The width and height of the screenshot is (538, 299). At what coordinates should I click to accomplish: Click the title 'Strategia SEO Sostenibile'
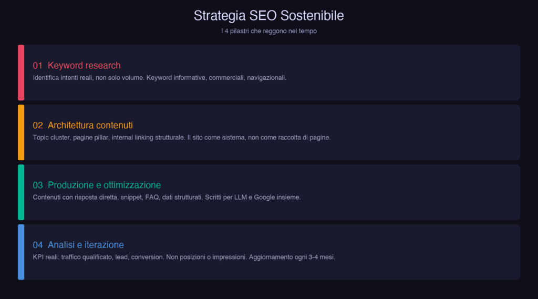point(268,16)
